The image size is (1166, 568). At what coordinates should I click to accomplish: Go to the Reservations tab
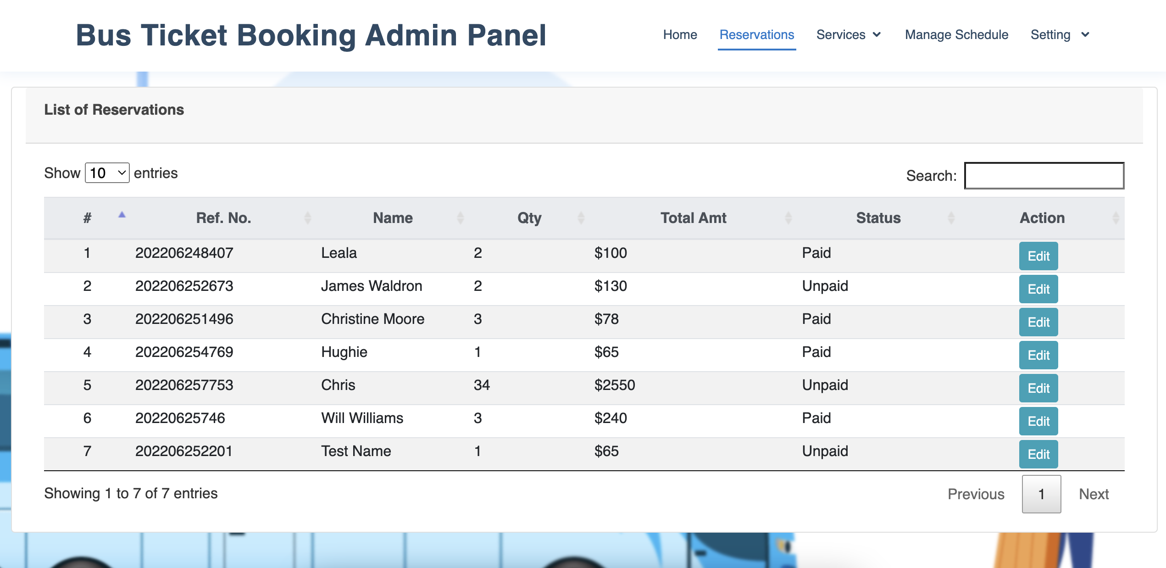(756, 35)
